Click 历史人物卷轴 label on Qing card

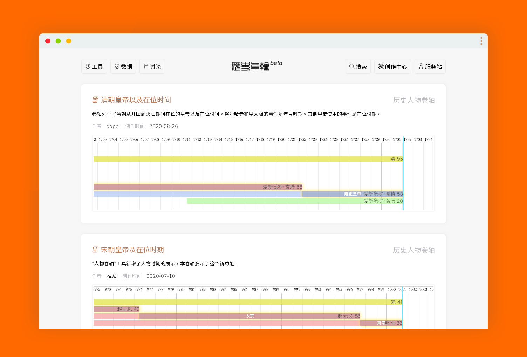(414, 100)
